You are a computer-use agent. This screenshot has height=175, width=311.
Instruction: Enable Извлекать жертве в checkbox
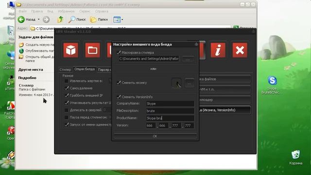[67, 81]
